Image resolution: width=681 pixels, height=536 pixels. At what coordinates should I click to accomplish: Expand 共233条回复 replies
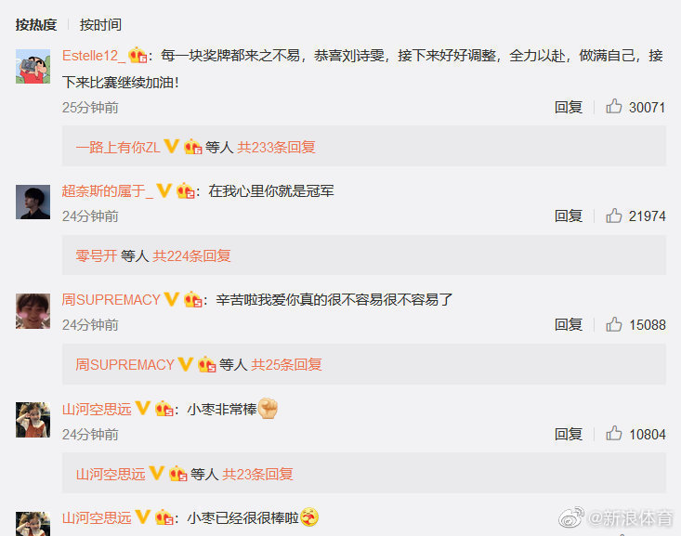(276, 148)
